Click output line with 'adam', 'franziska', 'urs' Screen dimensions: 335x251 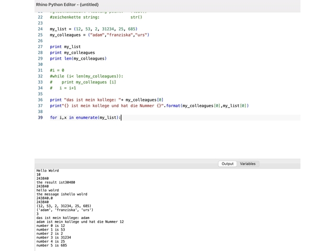[65, 210]
